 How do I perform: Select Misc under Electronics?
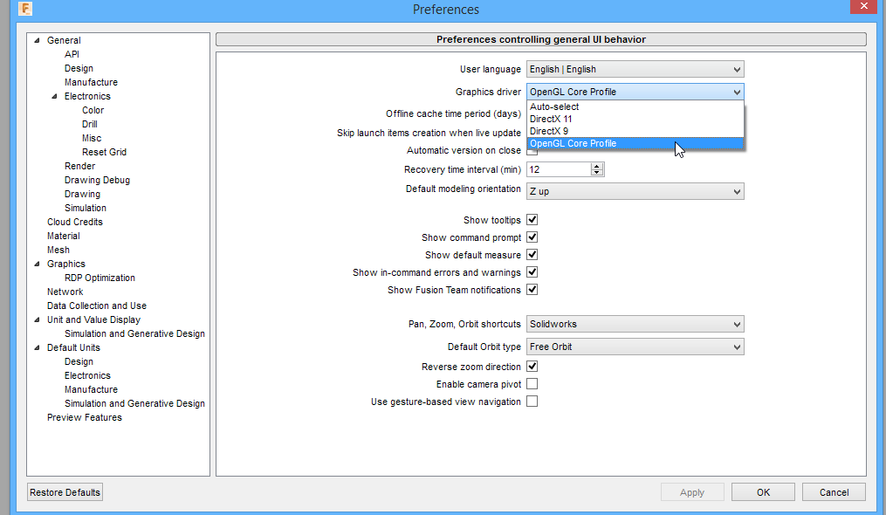(x=92, y=138)
